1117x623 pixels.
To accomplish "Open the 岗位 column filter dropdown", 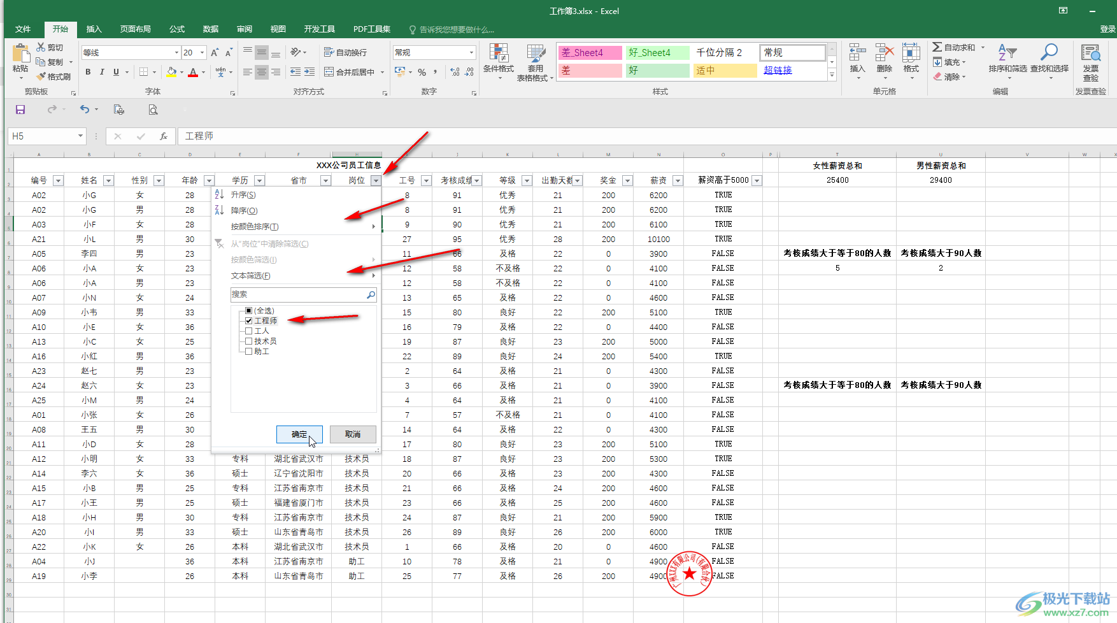I will (376, 181).
